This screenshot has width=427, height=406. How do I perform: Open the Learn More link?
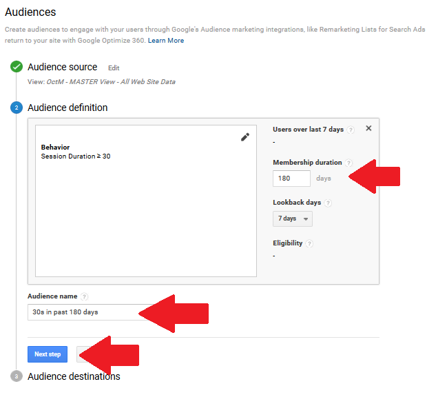click(166, 41)
